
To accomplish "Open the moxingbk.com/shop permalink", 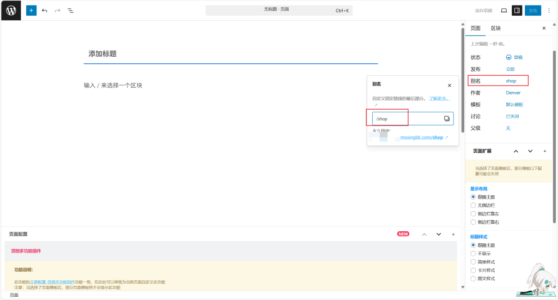I will coord(423,137).
